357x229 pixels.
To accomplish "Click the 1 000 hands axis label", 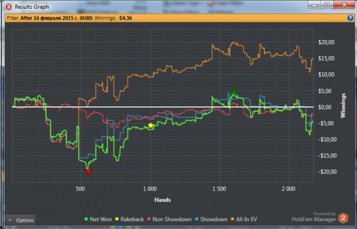I will [150, 189].
